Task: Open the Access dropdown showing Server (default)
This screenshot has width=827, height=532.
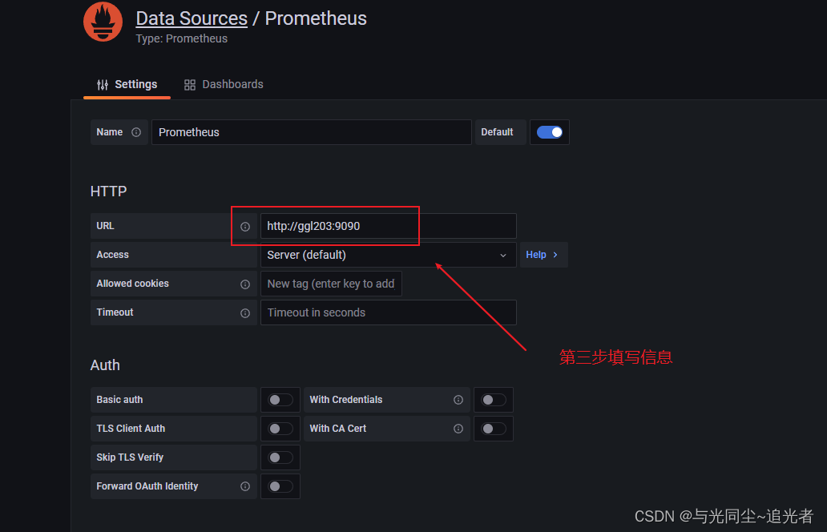Action: (x=389, y=254)
